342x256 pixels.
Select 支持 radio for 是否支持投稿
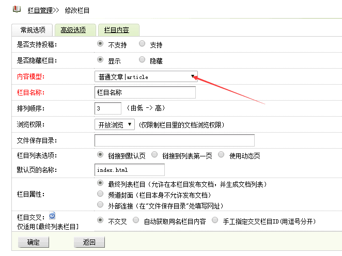click(x=142, y=44)
